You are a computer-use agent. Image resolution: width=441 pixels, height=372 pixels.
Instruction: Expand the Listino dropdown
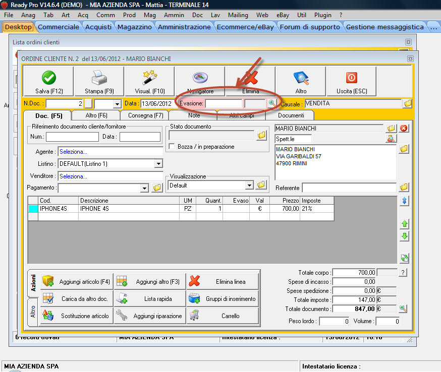point(158,164)
